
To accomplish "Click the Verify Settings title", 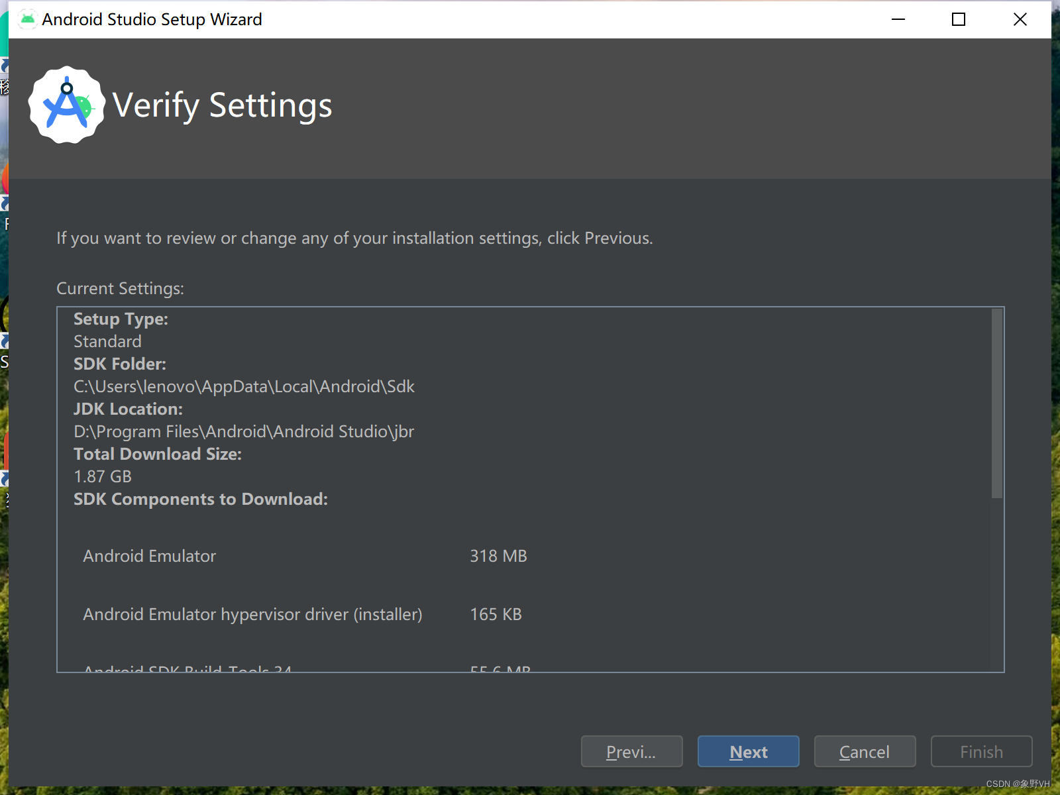I will pos(223,105).
